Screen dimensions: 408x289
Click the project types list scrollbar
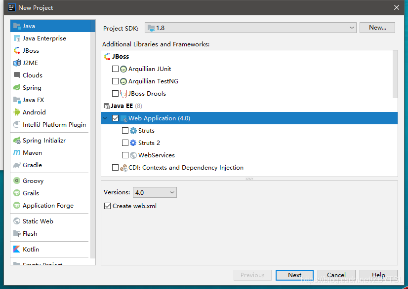click(x=93, y=139)
